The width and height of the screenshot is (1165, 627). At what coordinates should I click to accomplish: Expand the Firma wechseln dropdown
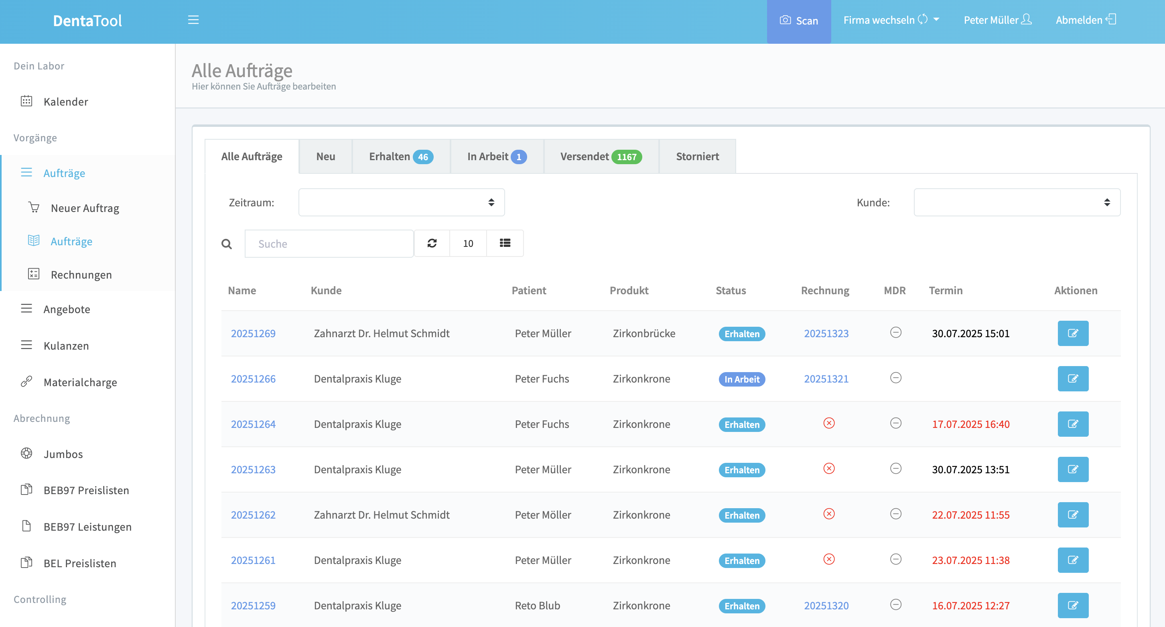coord(891,20)
